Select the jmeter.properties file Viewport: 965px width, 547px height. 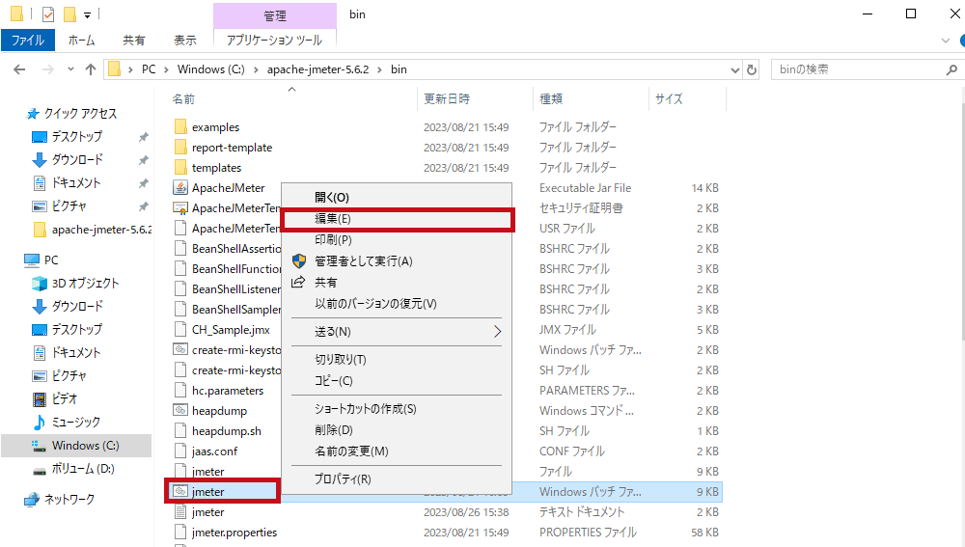coord(234,533)
